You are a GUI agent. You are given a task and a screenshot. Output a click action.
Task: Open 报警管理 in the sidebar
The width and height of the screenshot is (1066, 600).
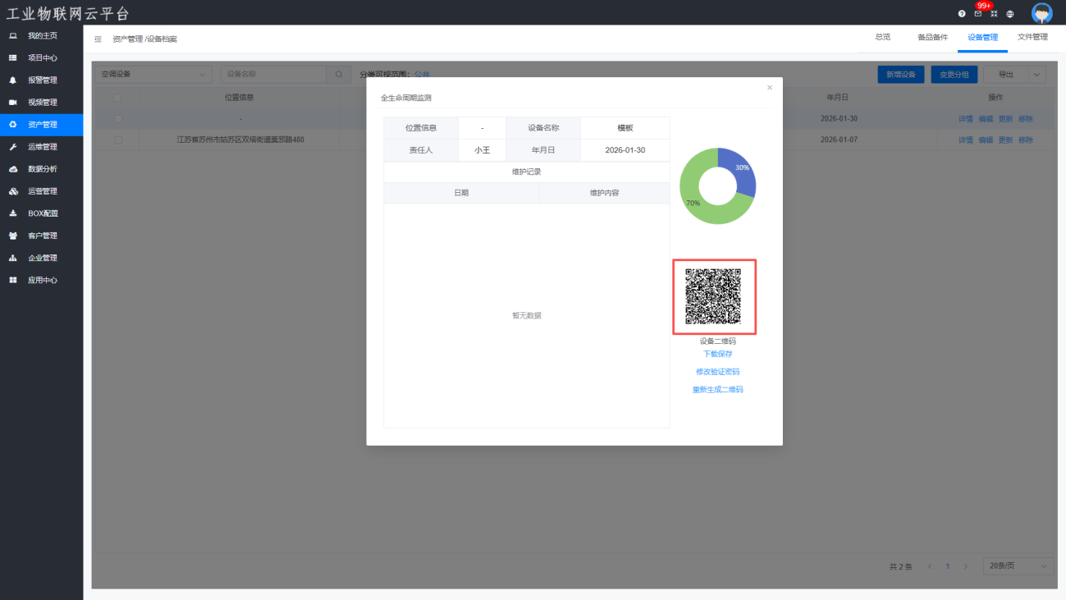coord(42,80)
